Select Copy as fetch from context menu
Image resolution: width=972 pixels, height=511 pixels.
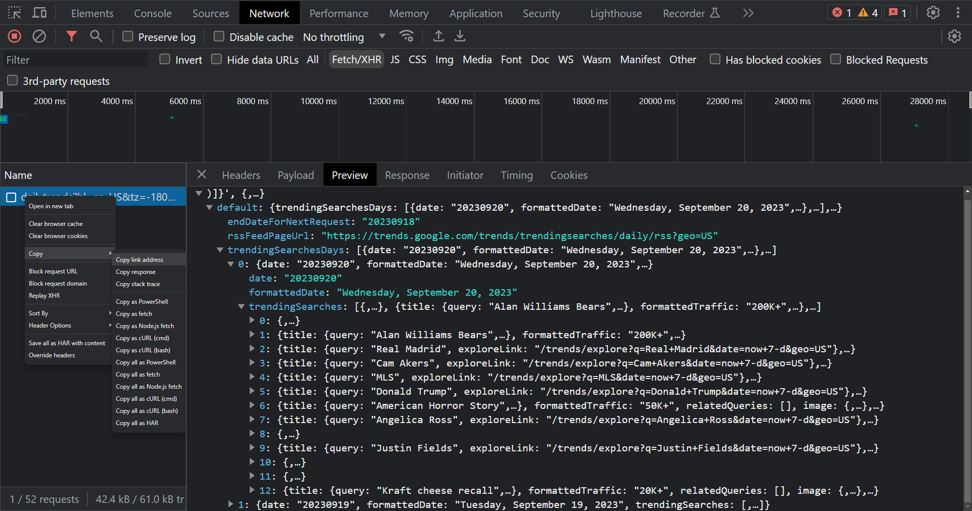coord(134,313)
